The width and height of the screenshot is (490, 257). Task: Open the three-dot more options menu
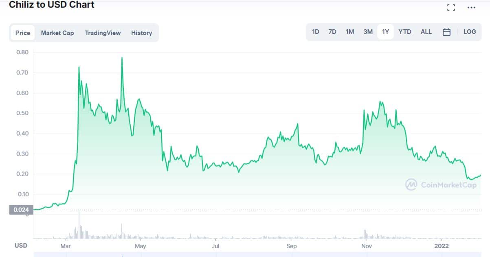click(x=471, y=7)
